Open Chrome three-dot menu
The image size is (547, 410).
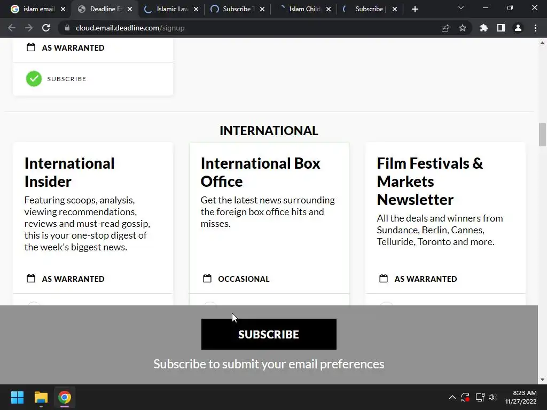coord(535,28)
